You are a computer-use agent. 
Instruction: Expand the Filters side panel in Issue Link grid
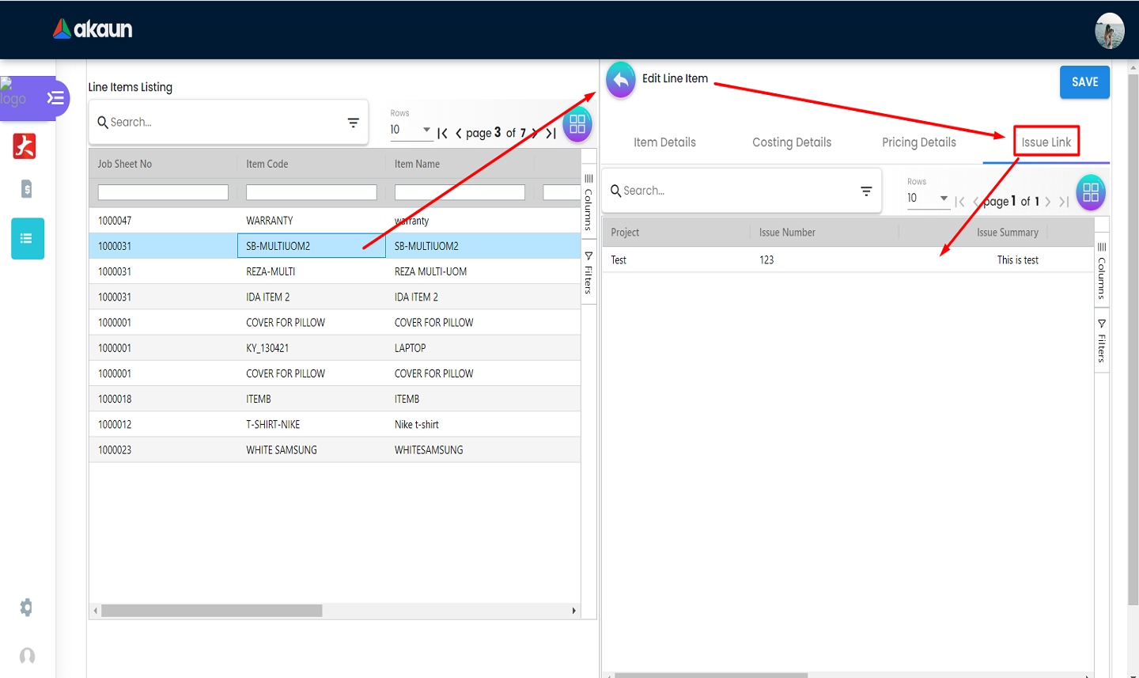coord(1101,341)
